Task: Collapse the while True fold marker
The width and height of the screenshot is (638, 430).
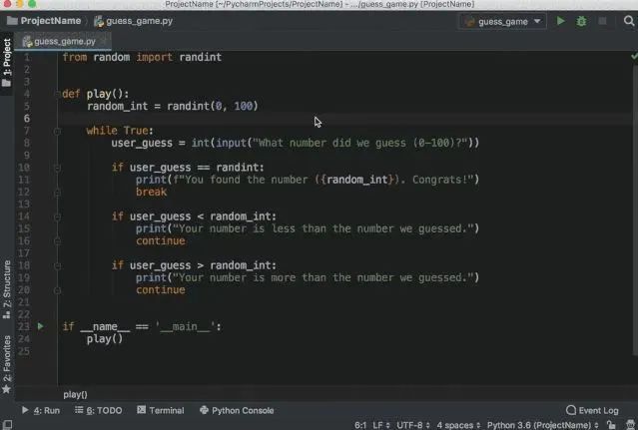Action: pyautogui.click(x=57, y=131)
